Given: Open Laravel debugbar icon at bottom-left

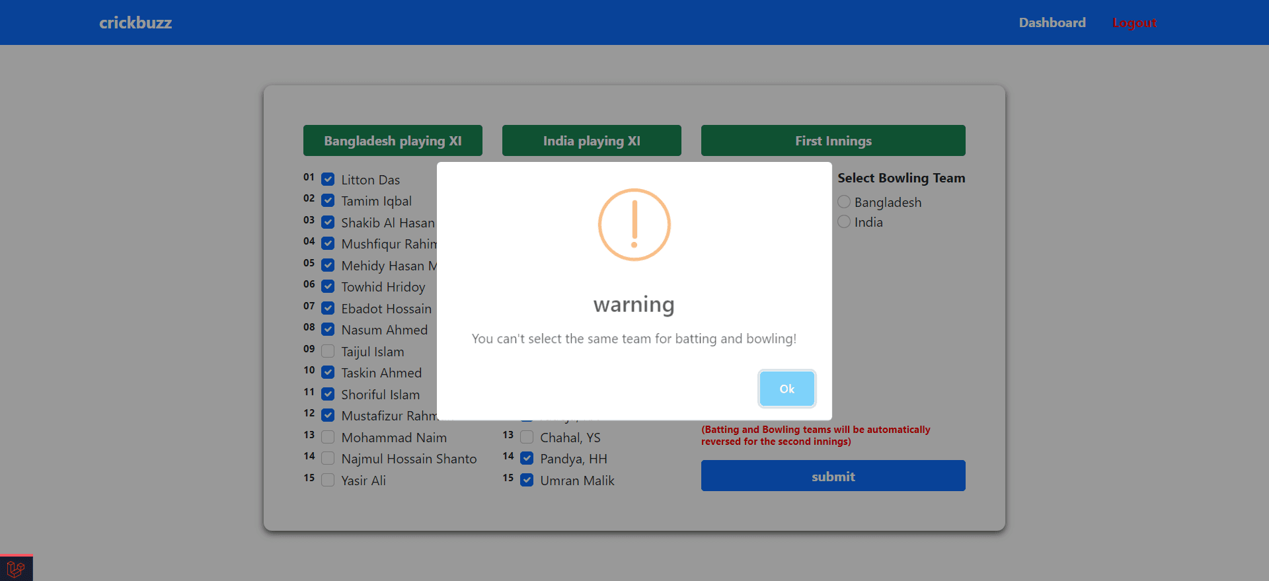Looking at the screenshot, I should click(16, 568).
